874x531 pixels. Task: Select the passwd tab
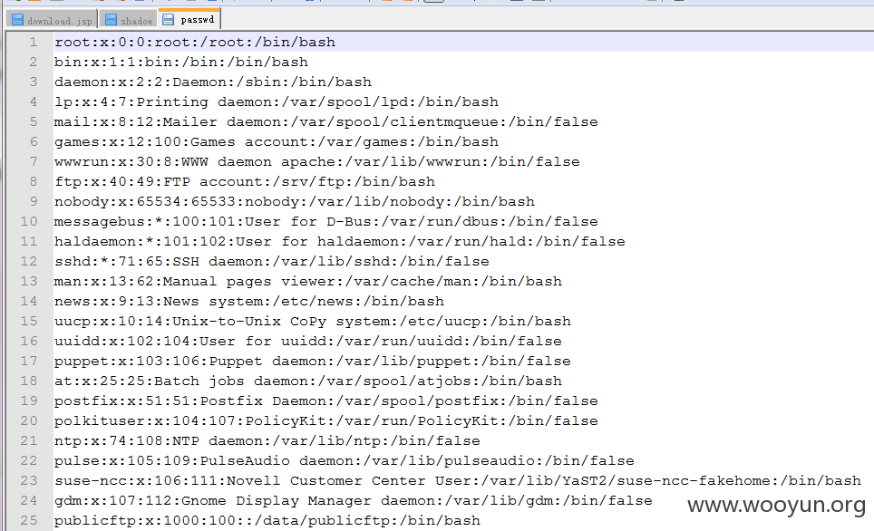pos(189,19)
